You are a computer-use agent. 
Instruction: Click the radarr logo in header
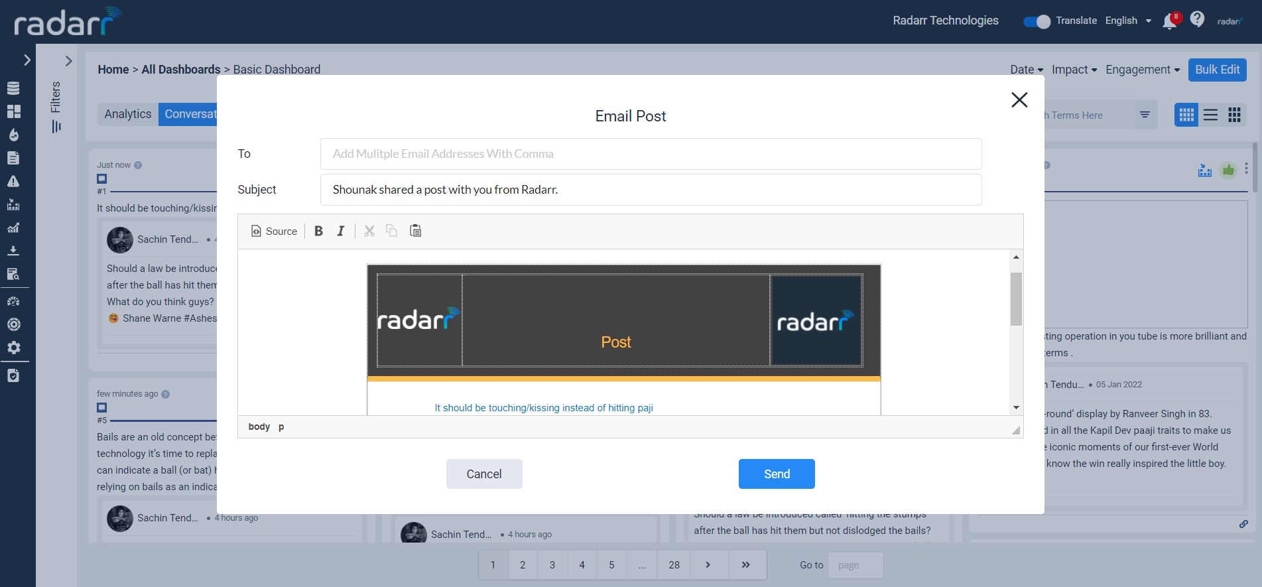(68, 21)
